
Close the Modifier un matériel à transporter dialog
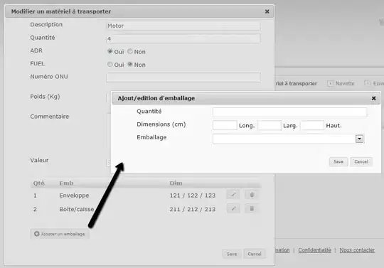click(x=267, y=11)
